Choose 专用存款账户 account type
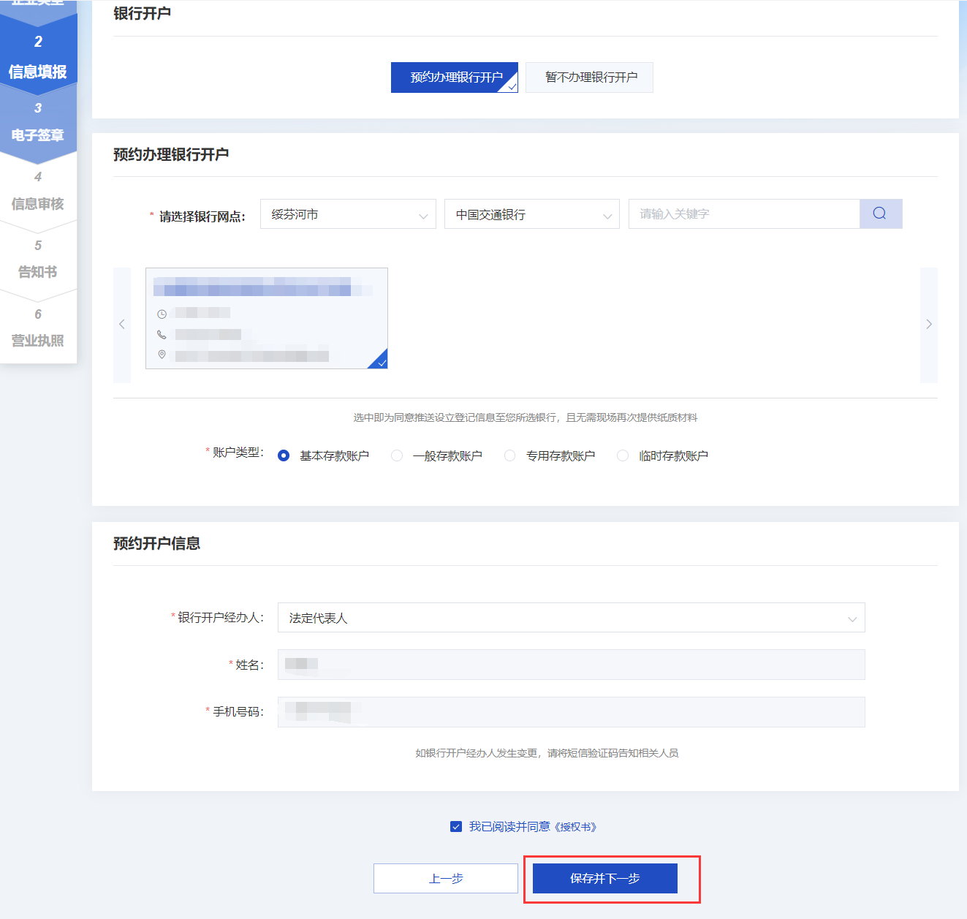Viewport: 967px width, 919px height. 510,455
